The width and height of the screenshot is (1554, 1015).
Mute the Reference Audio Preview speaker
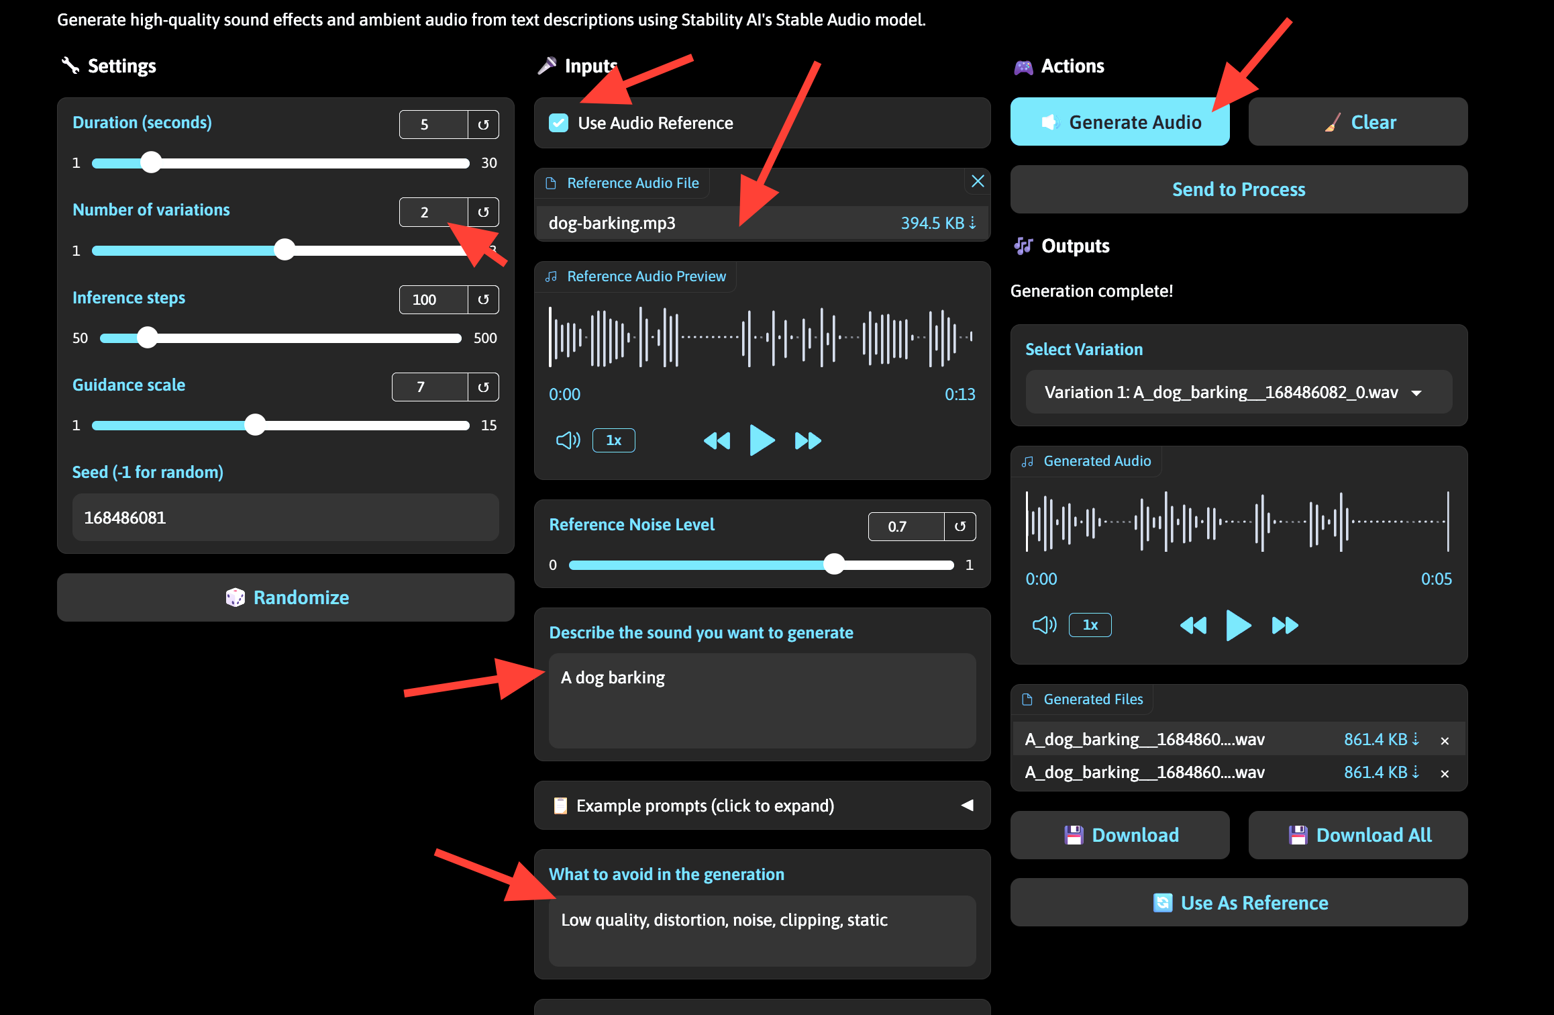[567, 440]
